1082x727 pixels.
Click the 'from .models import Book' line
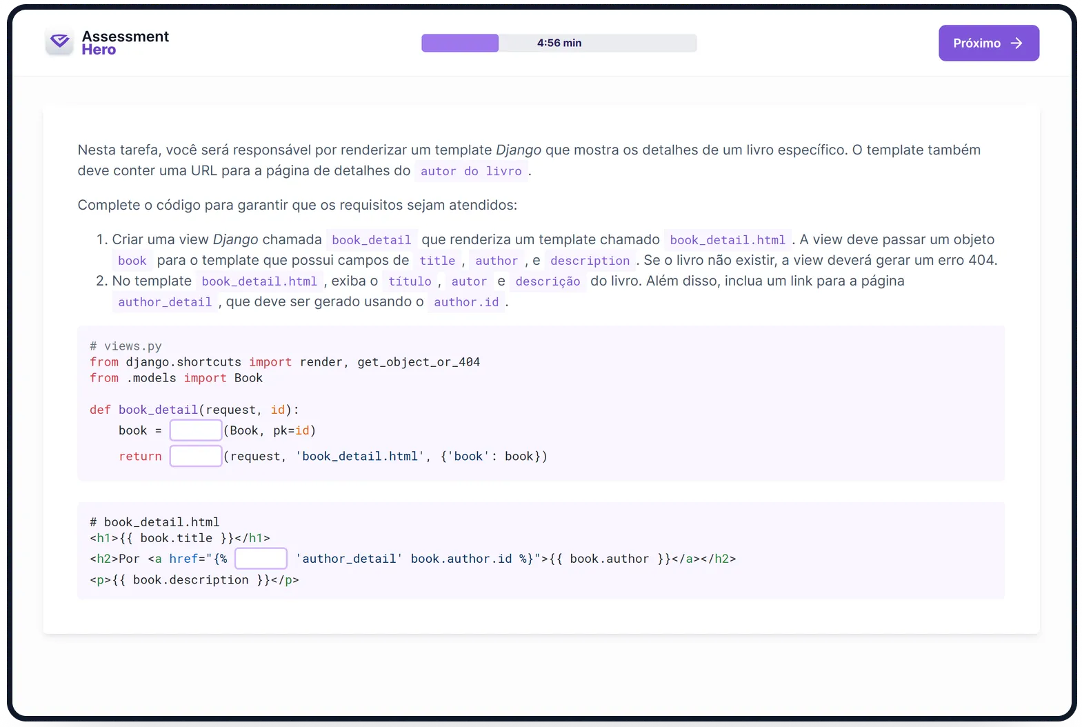click(176, 378)
